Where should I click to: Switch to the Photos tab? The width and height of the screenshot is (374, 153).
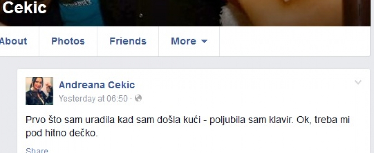click(68, 41)
